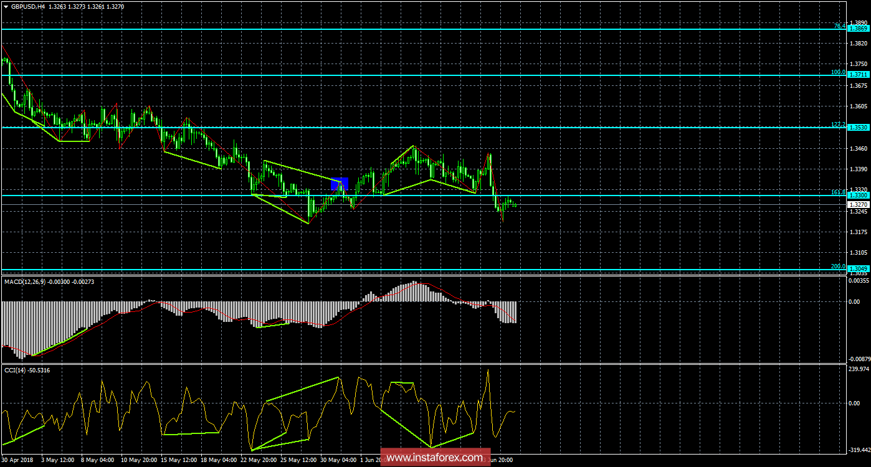Click the 1.3175 price scale value
Image resolution: width=871 pixels, height=467 pixels.
tap(859, 232)
